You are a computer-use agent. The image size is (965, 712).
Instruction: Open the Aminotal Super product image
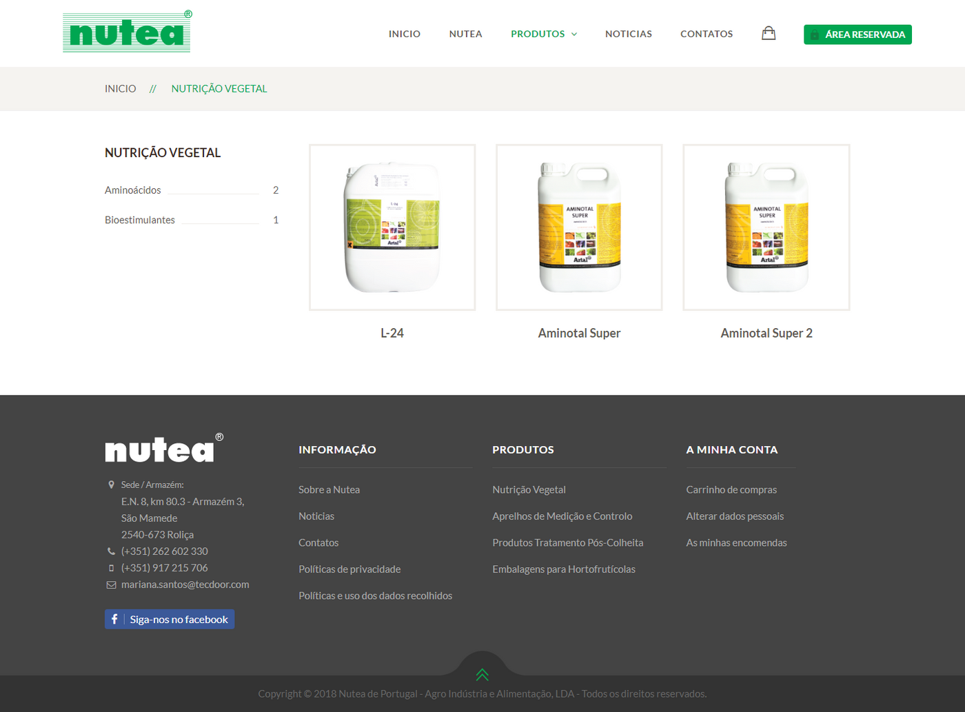(x=579, y=227)
